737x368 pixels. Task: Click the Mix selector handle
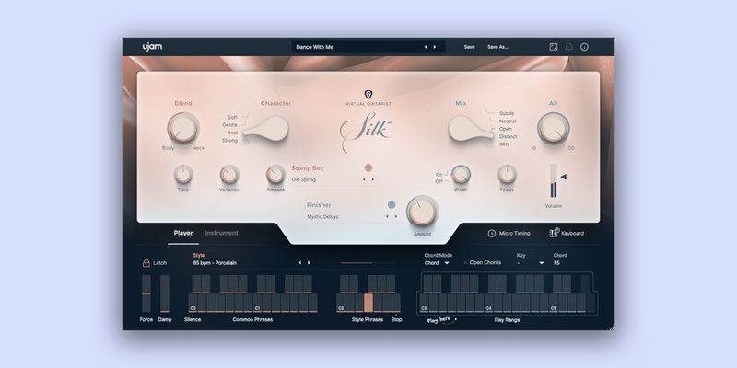click(x=471, y=129)
